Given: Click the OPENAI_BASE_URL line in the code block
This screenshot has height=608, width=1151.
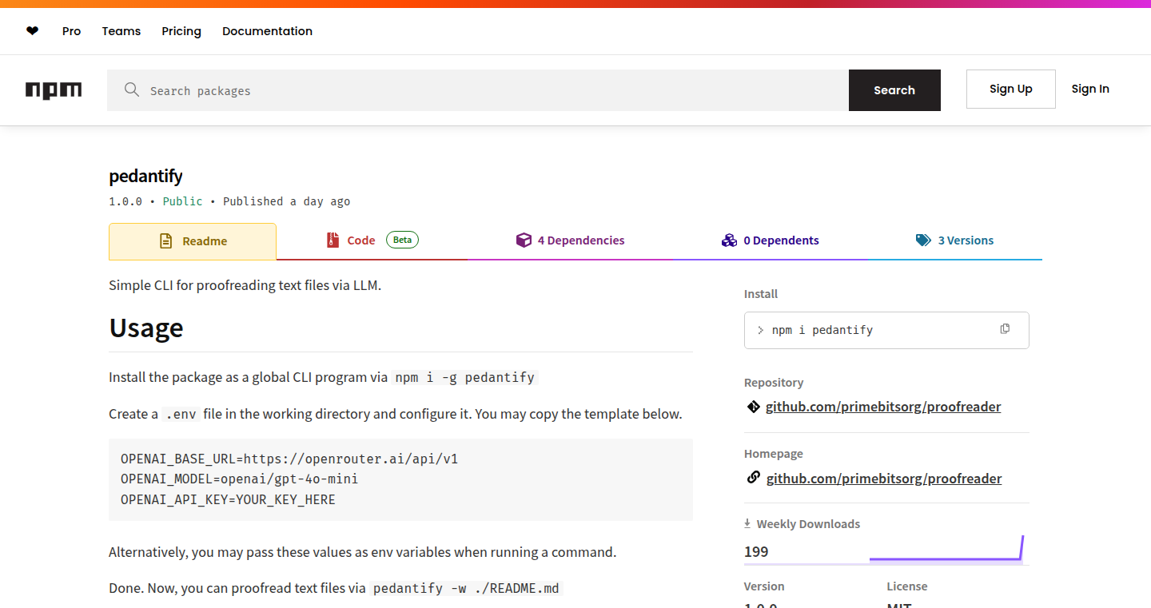Looking at the screenshot, I should tap(289, 459).
